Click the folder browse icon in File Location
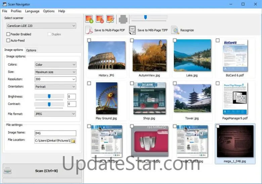This screenshot has height=184, width=262. coord(73,141)
